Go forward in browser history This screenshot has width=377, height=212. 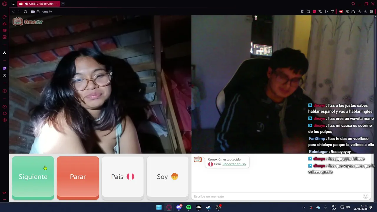(19, 11)
